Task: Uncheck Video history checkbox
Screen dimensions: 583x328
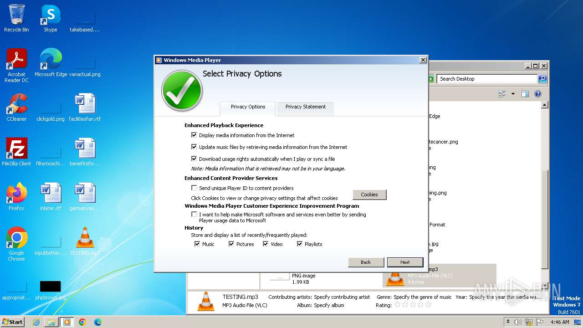Action: tap(266, 244)
